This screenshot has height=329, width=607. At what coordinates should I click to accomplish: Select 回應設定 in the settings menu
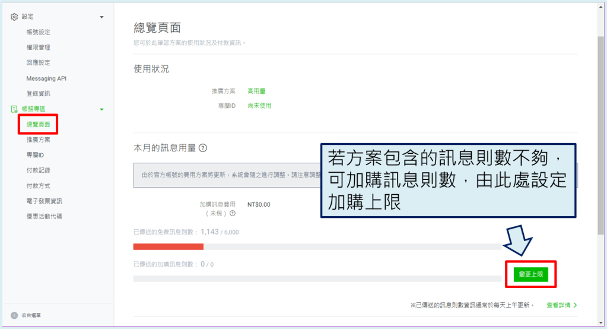point(38,63)
